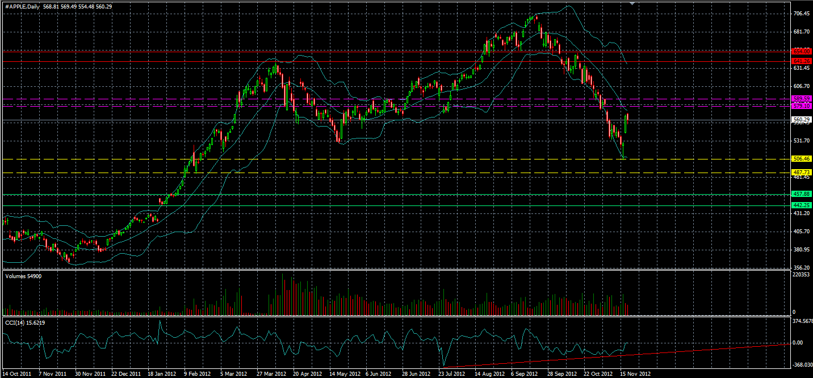The width and height of the screenshot is (813, 378).
Task: Click the #APPLE,Daily chart title text
Action: [x=22, y=6]
